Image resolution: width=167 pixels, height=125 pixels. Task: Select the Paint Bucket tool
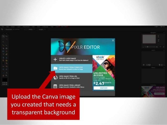click(x=6, y=48)
